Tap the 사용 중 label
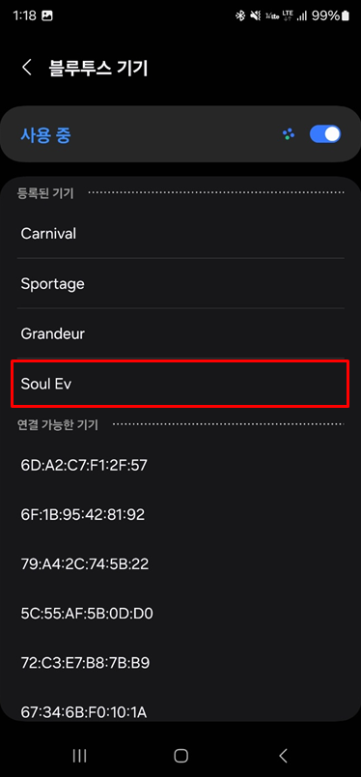Image resolution: width=361 pixels, height=777 pixels. (x=45, y=134)
